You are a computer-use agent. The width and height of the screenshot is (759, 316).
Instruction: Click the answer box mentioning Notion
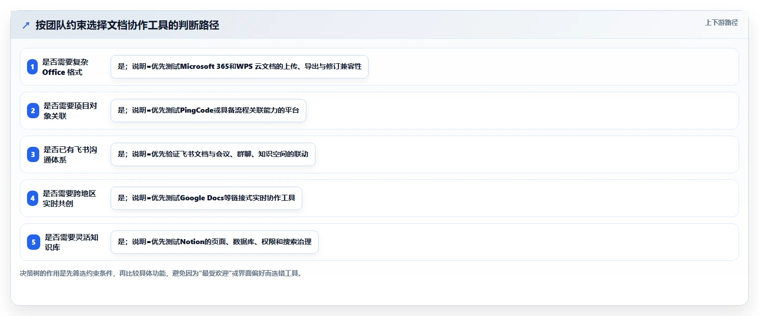215,242
